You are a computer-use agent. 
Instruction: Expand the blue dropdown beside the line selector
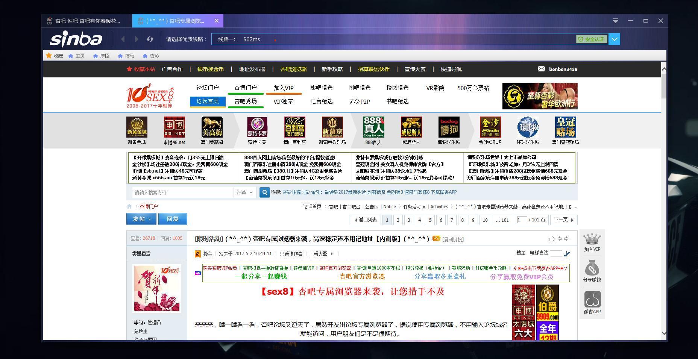tap(614, 39)
